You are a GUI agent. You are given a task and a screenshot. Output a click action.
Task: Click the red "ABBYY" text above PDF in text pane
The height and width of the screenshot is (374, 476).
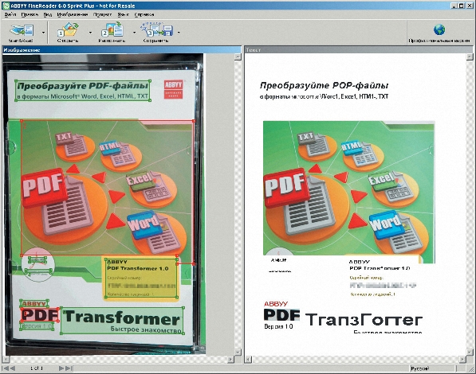pyautogui.click(x=276, y=304)
